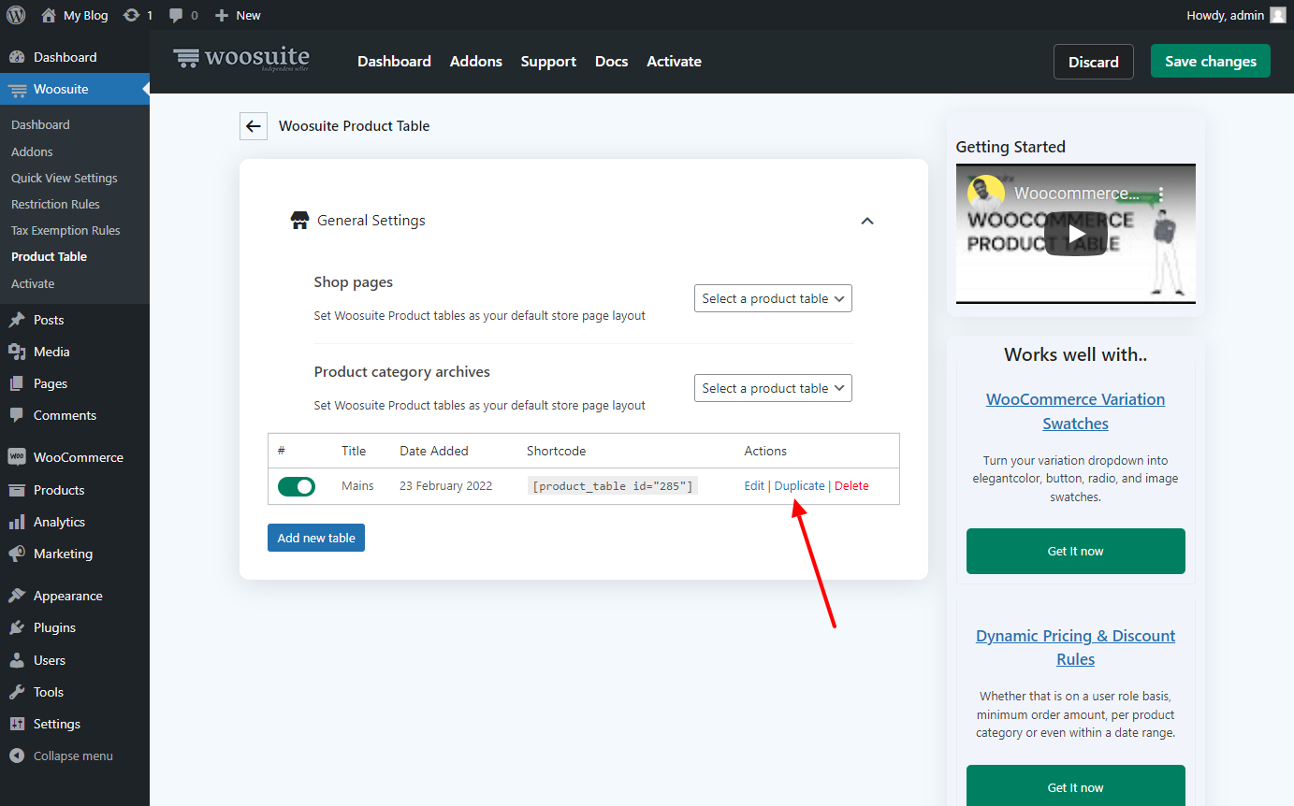Select Product Table in sidebar submenu

[49, 256]
